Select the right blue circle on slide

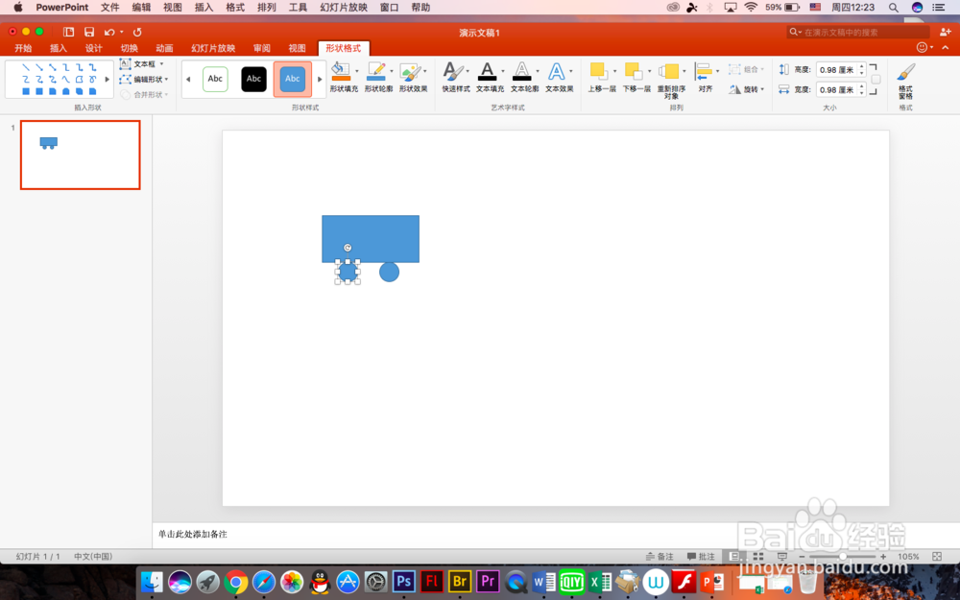[389, 272]
